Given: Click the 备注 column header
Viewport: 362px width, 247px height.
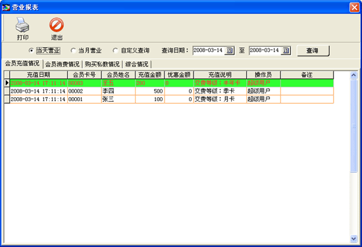Looking at the screenshot, I should coord(307,75).
